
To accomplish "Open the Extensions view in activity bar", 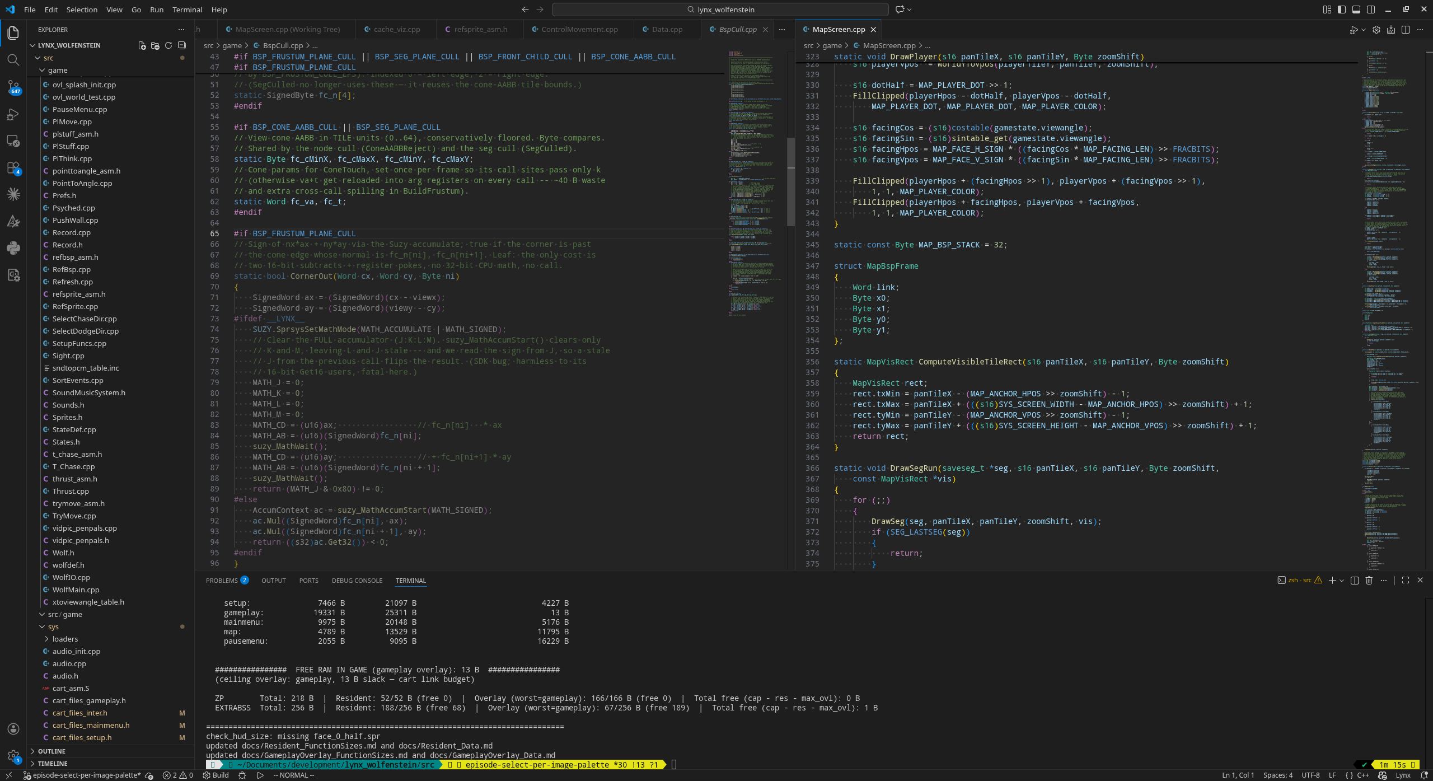I will (x=13, y=168).
